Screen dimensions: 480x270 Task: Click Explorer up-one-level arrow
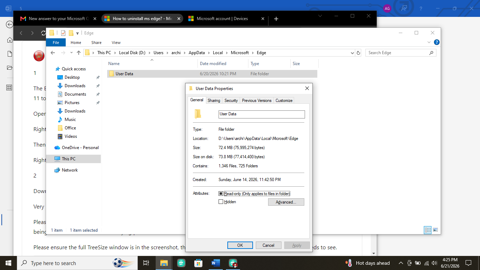click(x=79, y=53)
